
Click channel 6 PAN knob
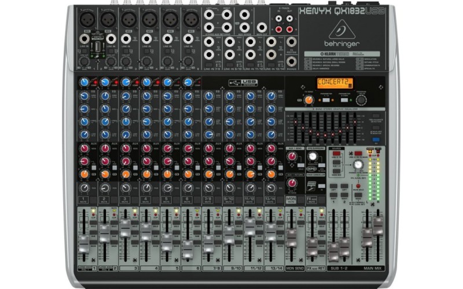188,188
